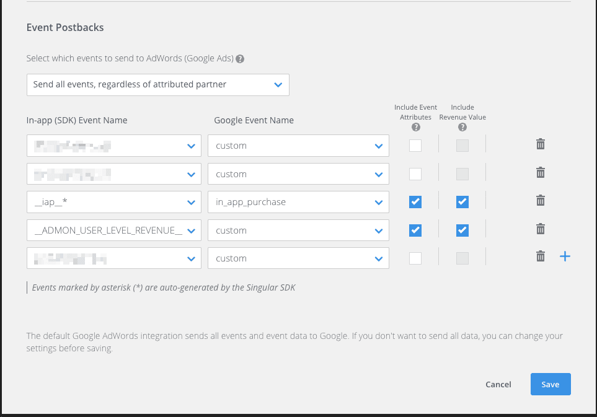597x417 pixels.
Task: Open help for Include Event Attributes
Action: pyautogui.click(x=415, y=127)
